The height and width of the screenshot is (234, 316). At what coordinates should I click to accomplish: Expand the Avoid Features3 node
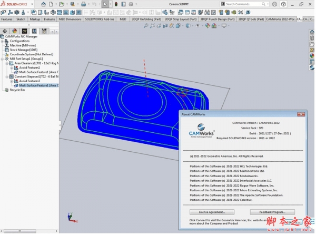click(x=12, y=81)
